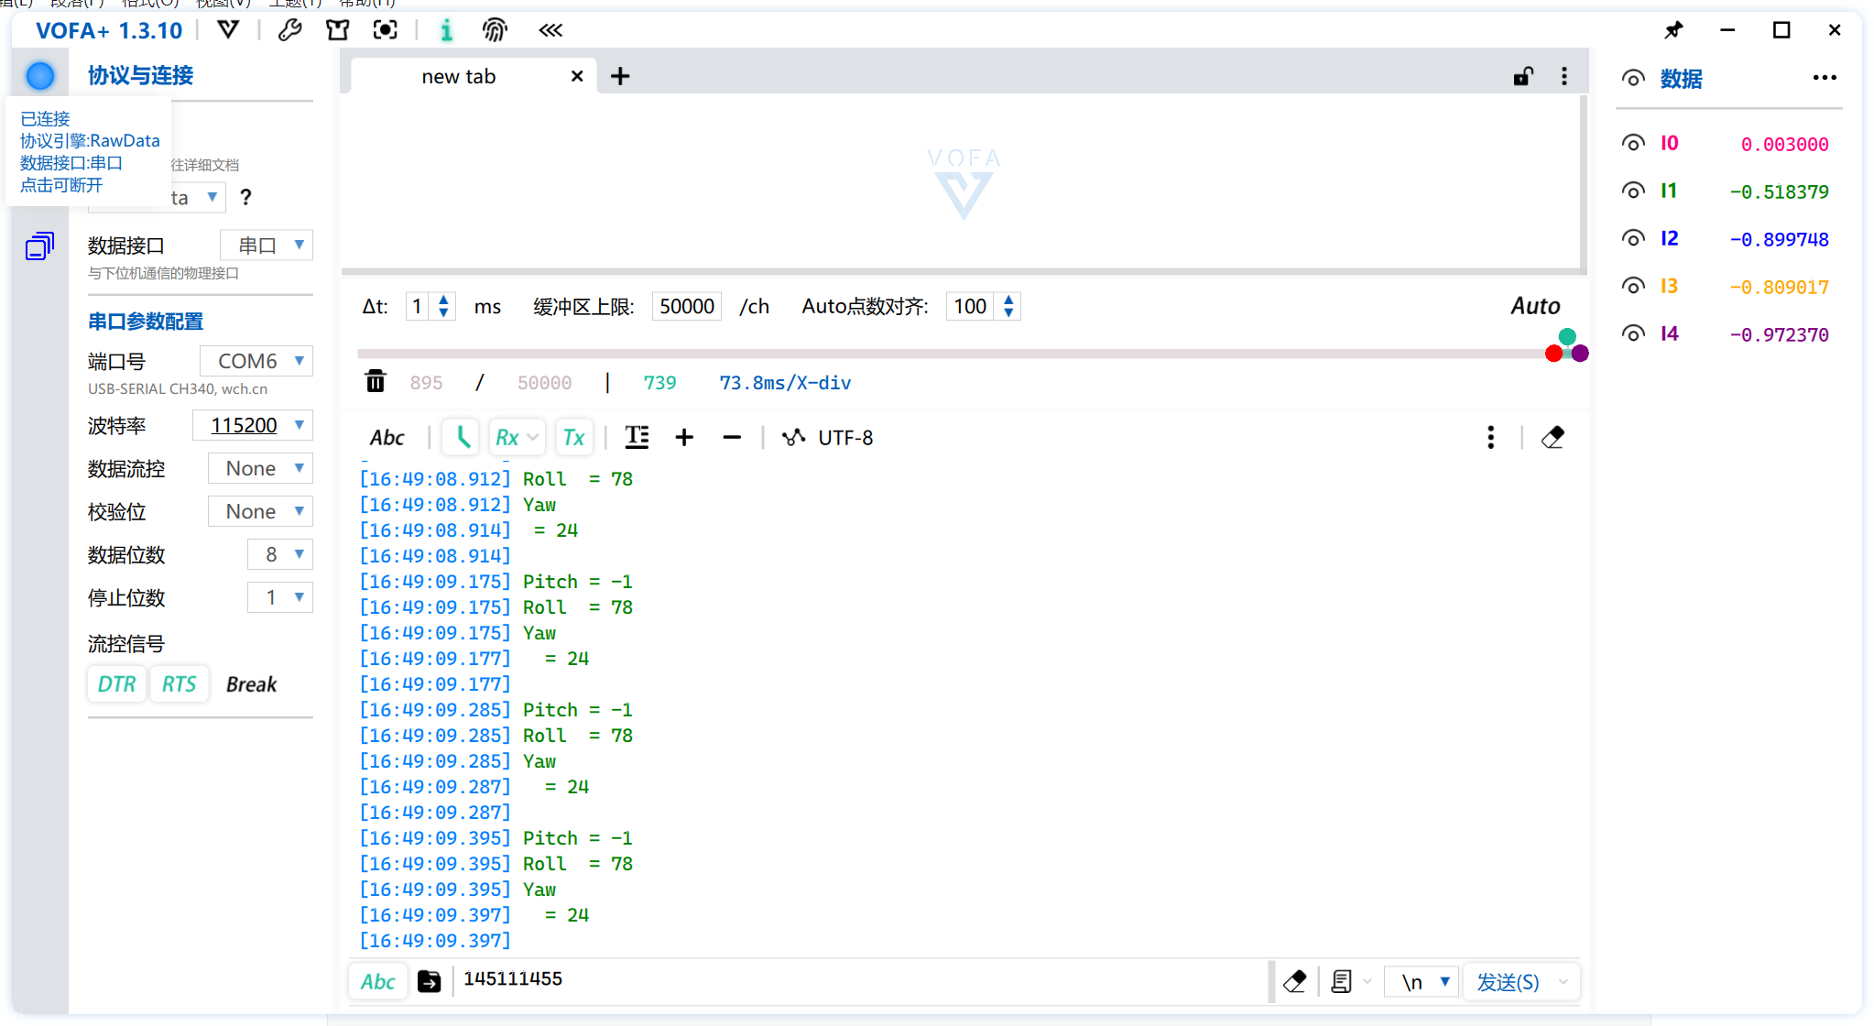Click the unlocked padlock icon in tab bar
Viewport: 1874px width, 1026px height.
(1522, 77)
